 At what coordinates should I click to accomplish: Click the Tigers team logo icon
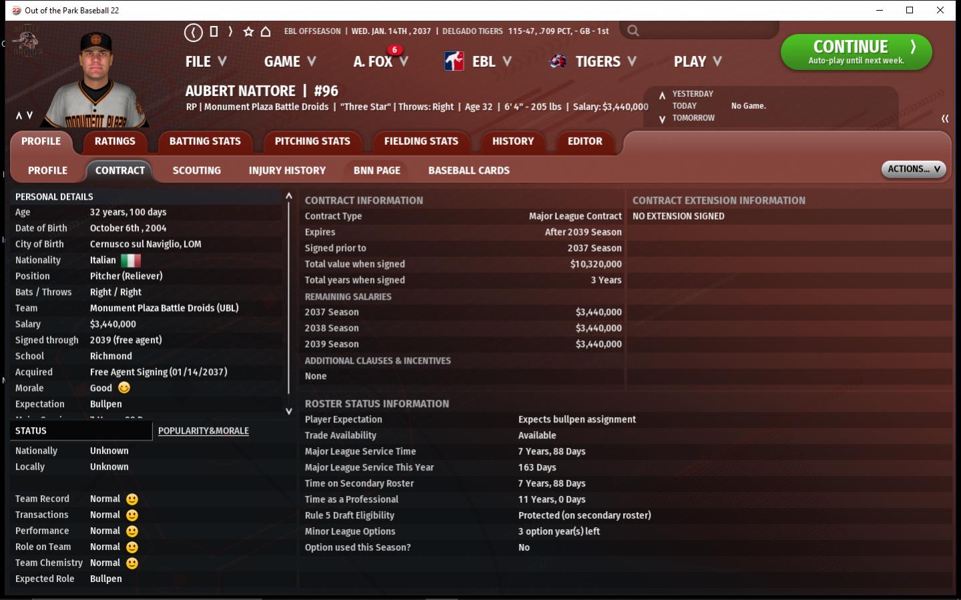(558, 61)
